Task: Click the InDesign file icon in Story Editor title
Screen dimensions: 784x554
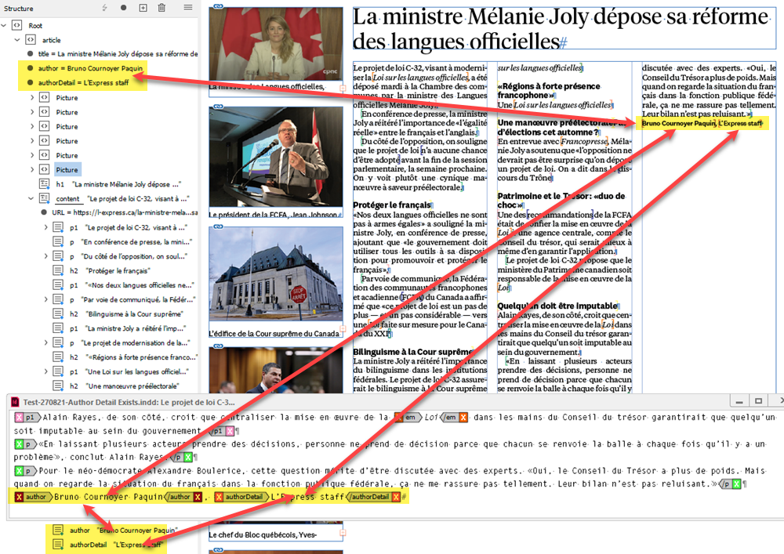Action: [x=14, y=402]
